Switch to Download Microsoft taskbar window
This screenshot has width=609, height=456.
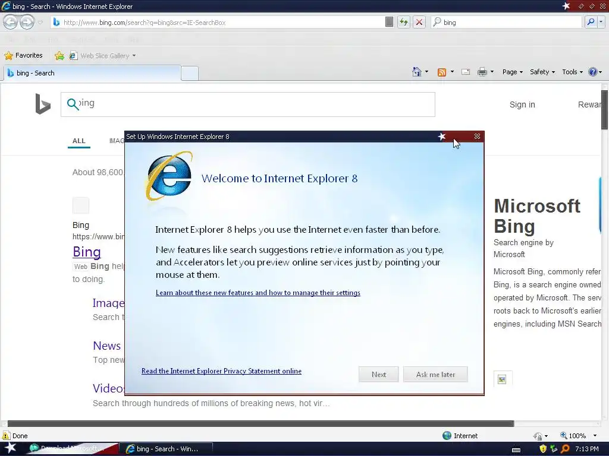coord(72,449)
